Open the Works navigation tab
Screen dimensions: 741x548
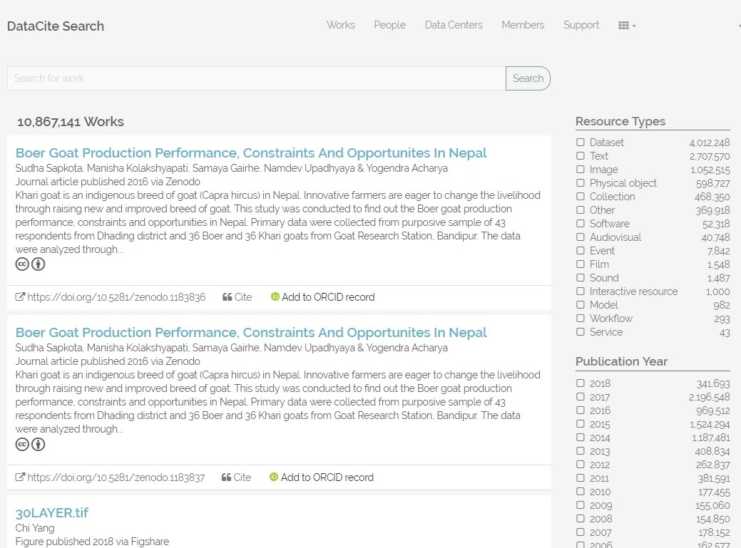click(341, 25)
